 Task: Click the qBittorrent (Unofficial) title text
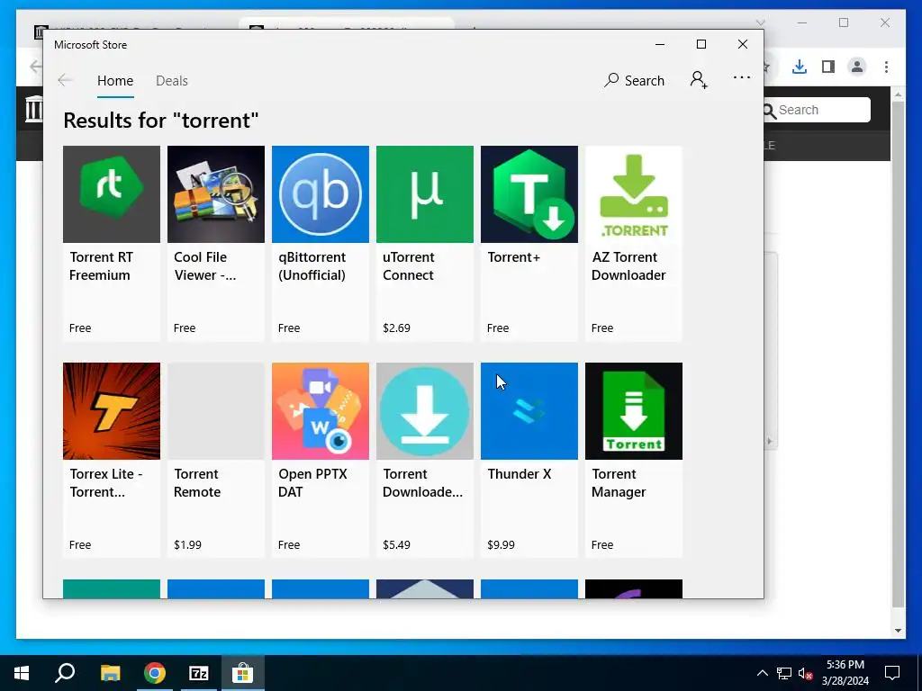pos(312,266)
